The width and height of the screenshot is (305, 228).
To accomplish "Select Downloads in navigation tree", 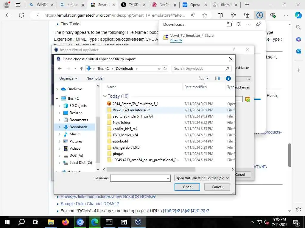I will [x=78, y=127].
